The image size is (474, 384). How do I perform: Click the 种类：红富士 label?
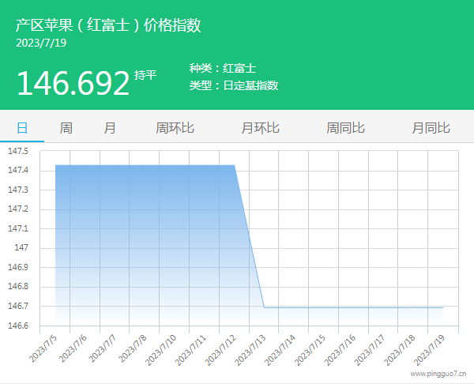click(x=223, y=69)
